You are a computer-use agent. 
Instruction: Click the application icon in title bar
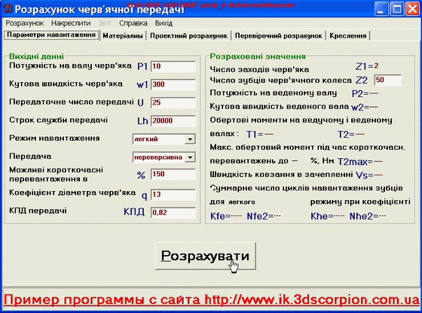tap(8, 8)
